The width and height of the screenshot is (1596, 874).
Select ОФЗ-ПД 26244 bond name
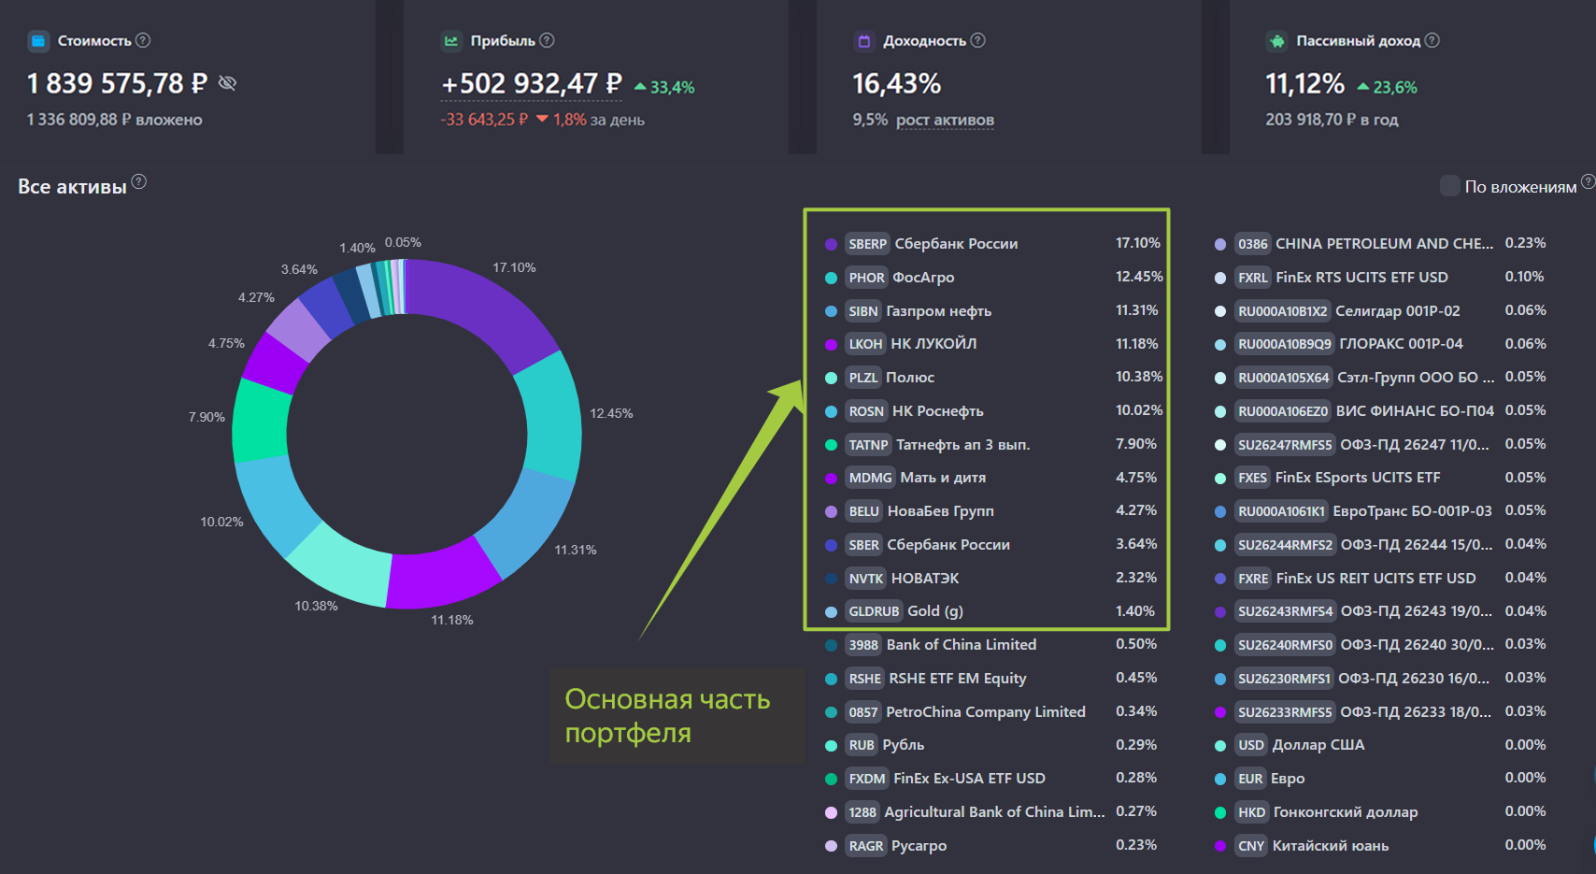click(1418, 545)
